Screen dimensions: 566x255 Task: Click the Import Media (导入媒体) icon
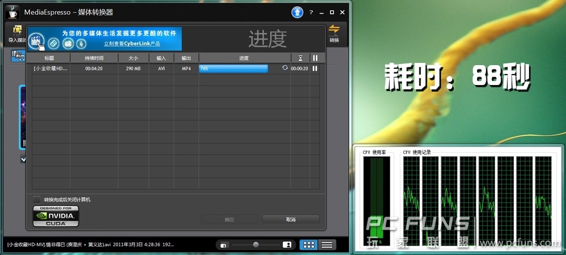pyautogui.click(x=17, y=33)
